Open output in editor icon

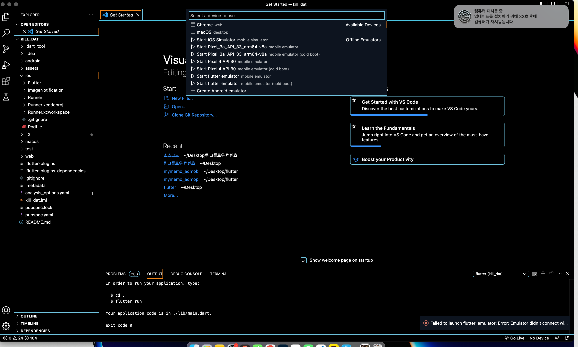pos(552,274)
